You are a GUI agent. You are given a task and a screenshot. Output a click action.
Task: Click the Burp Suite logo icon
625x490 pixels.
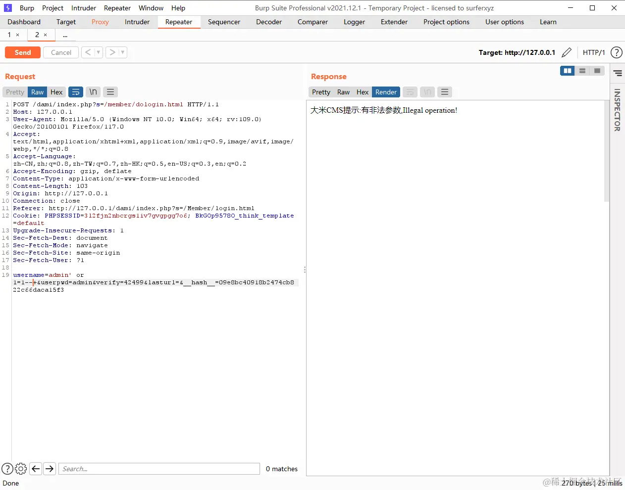7,8
